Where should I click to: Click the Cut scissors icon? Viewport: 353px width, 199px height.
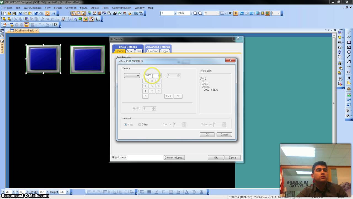[20, 13]
